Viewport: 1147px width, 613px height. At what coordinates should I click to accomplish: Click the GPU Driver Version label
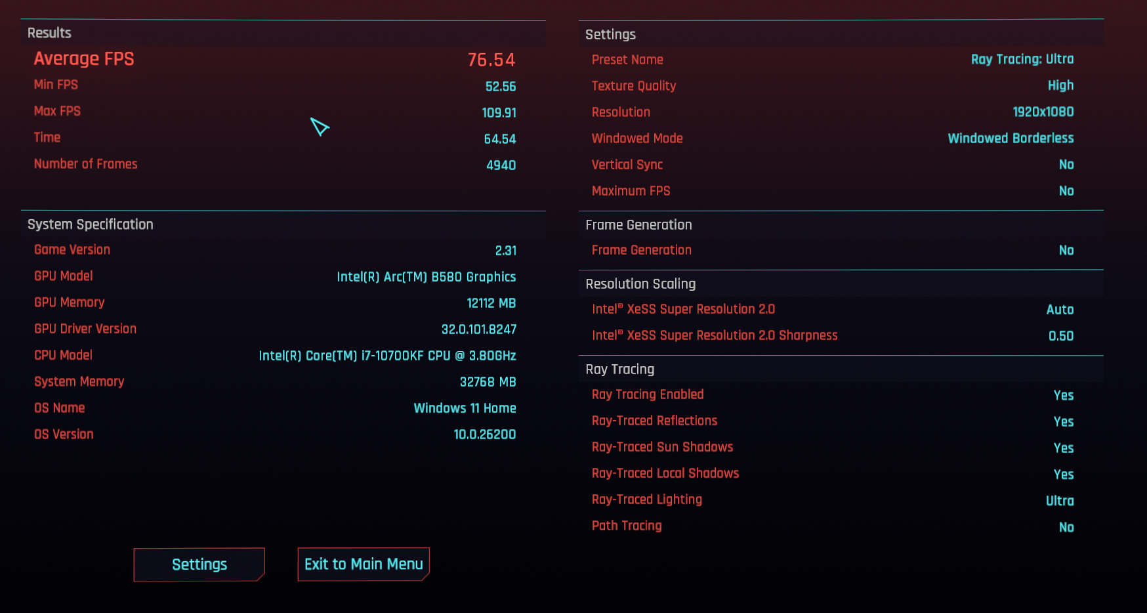85,329
